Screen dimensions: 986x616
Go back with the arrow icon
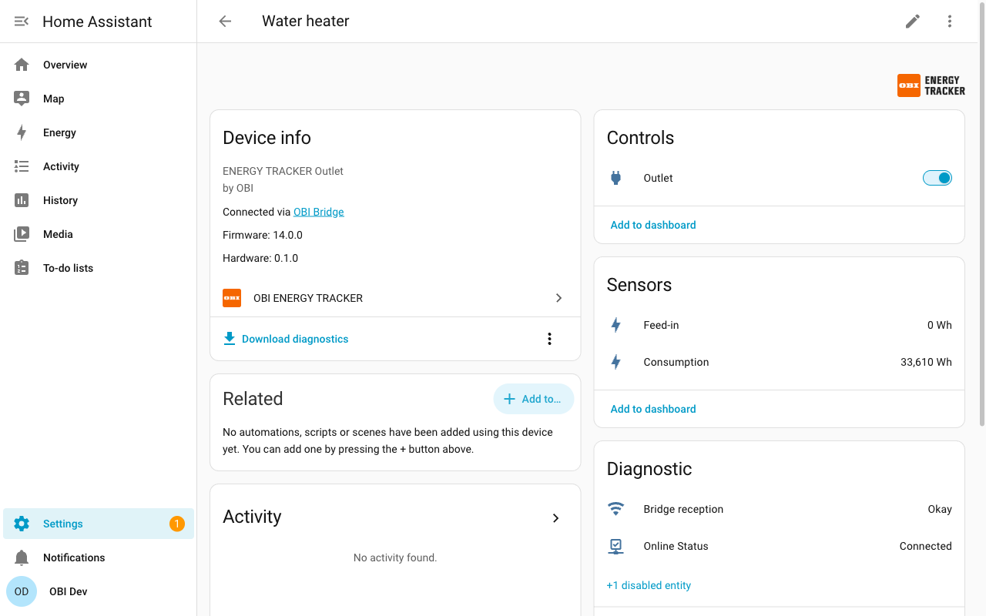[225, 22]
